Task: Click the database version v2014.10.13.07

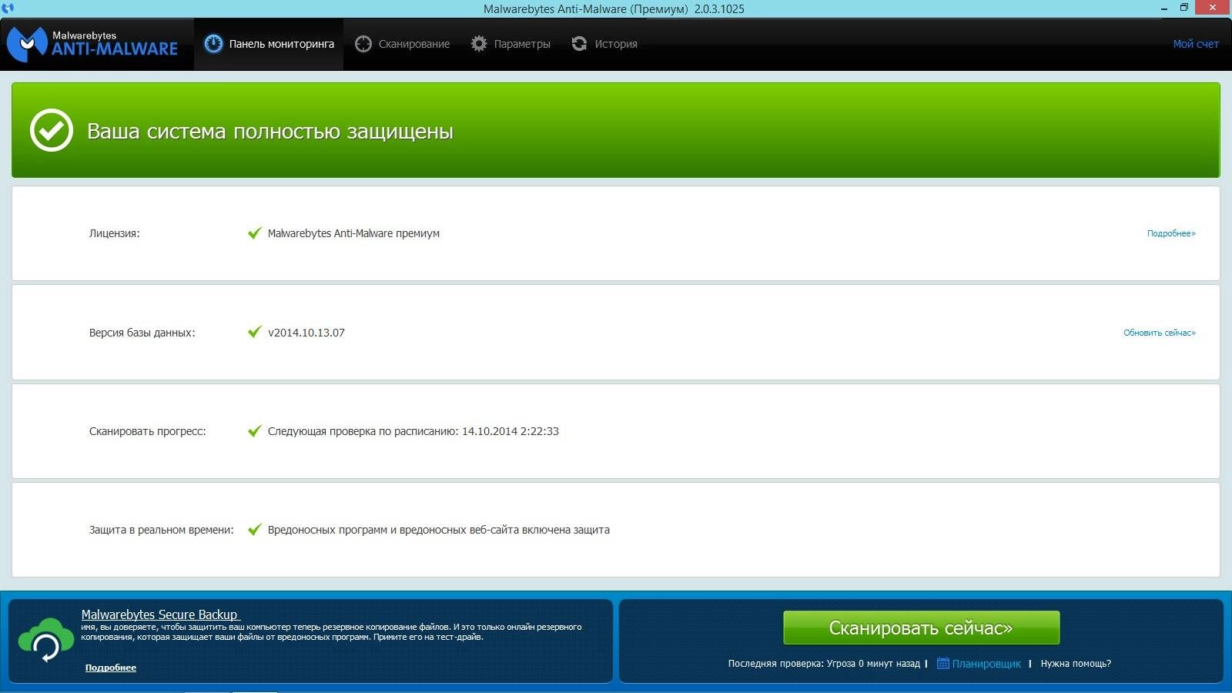Action: click(x=306, y=333)
